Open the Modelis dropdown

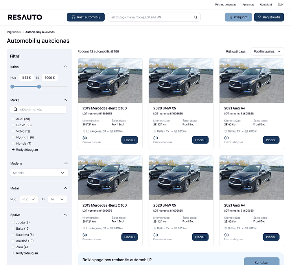[39, 172]
